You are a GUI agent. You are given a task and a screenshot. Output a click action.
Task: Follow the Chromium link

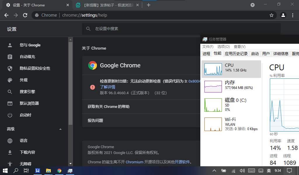click(x=134, y=162)
